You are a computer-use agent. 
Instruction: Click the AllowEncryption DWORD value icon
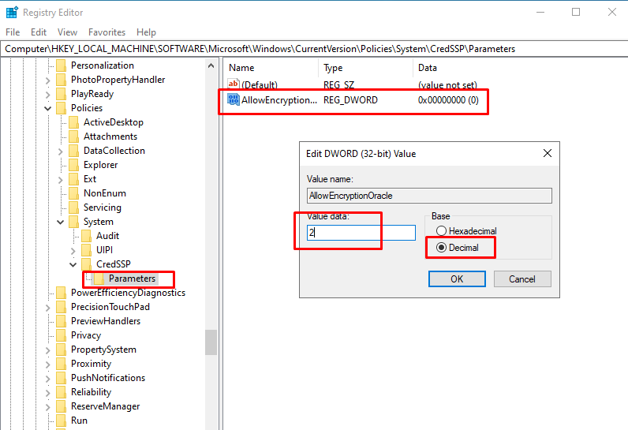tap(233, 99)
